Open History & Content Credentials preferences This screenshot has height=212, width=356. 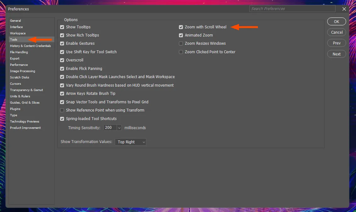click(x=31, y=46)
